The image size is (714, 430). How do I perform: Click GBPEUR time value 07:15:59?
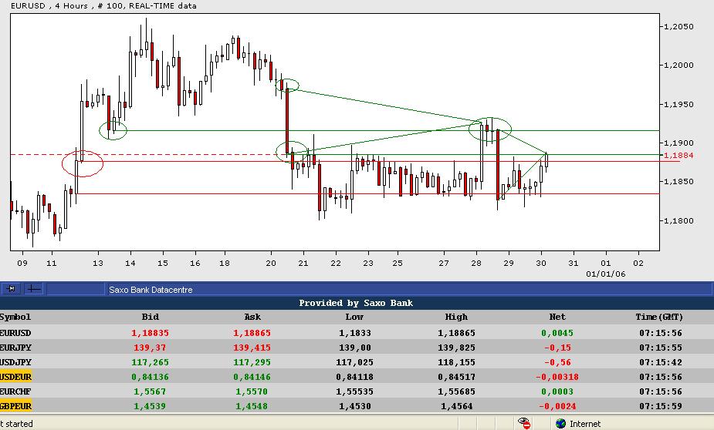point(661,406)
